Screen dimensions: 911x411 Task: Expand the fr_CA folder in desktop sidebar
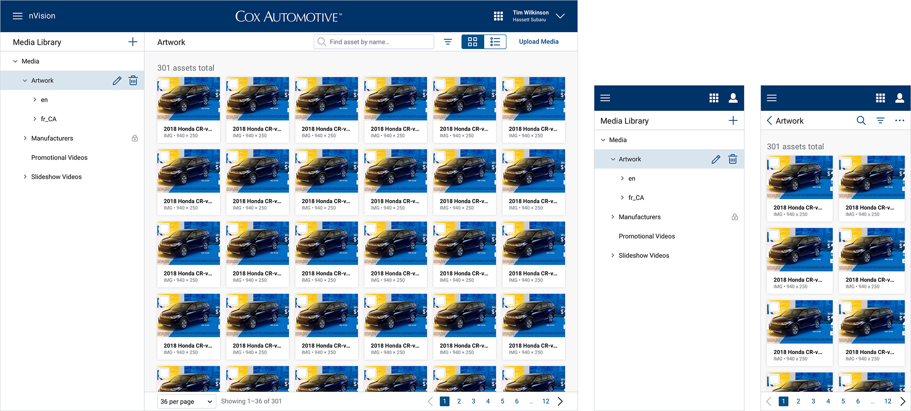(35, 119)
